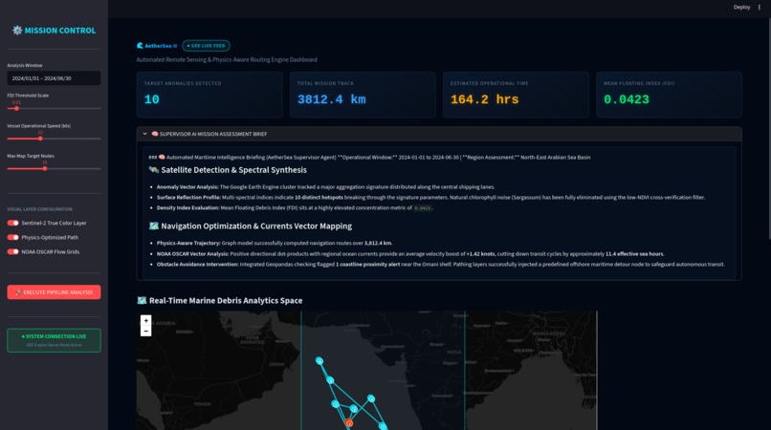
Task: Click the inline 0.0423 code value in brief
Action: tap(423, 208)
